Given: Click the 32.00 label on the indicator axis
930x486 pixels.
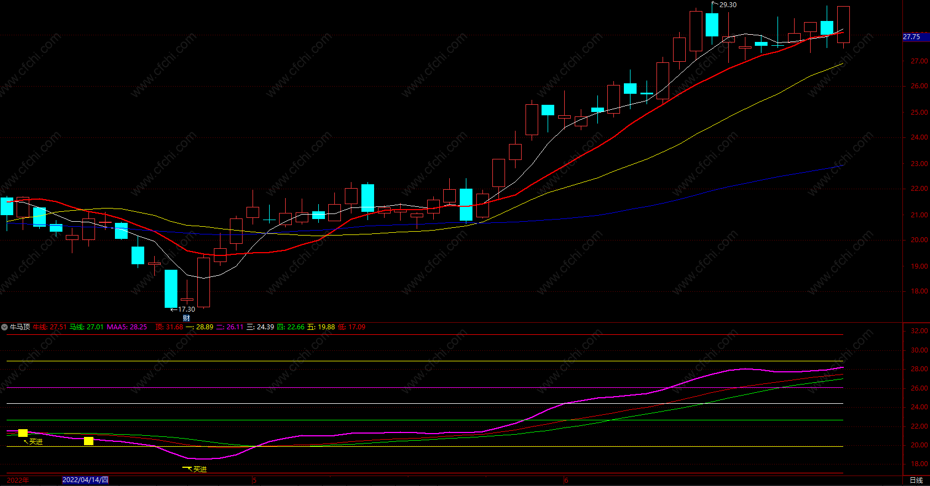Looking at the screenshot, I should (x=920, y=331).
